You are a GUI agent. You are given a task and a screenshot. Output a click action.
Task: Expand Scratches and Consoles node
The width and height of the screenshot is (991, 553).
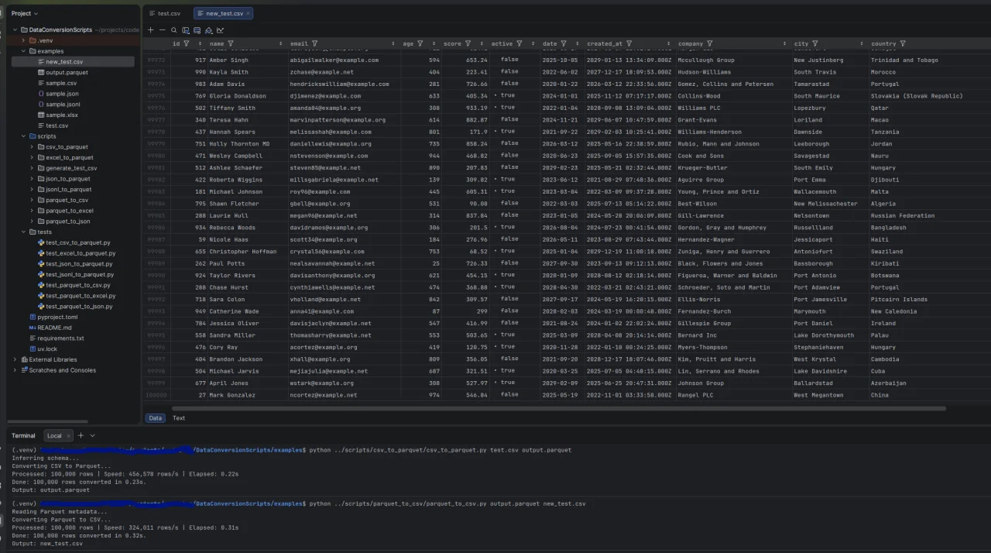point(15,370)
